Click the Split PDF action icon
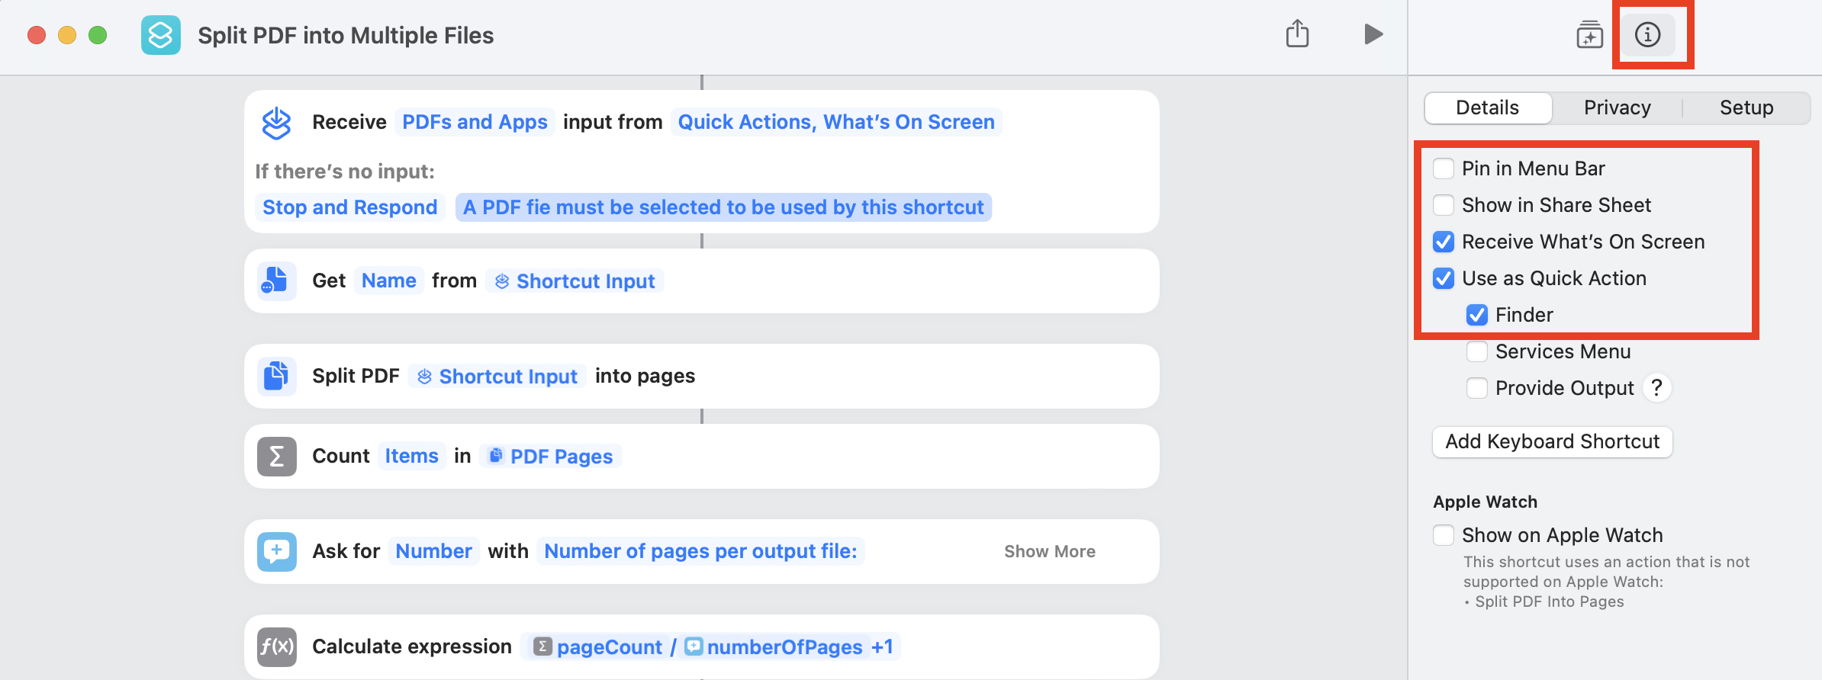Viewport: 1822px width, 680px height. click(x=276, y=376)
